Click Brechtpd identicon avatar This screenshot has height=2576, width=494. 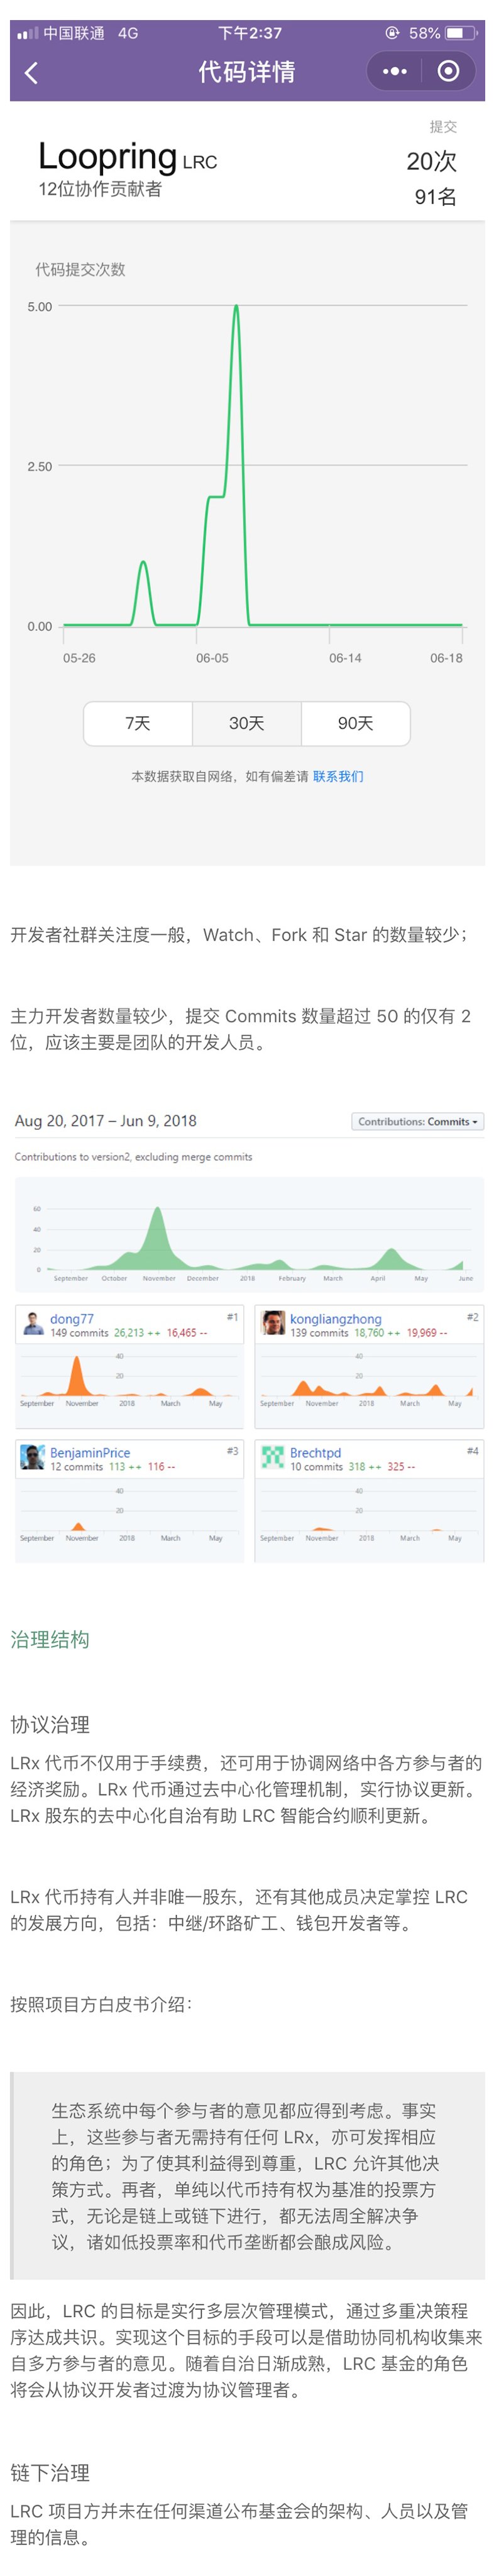(x=273, y=1457)
